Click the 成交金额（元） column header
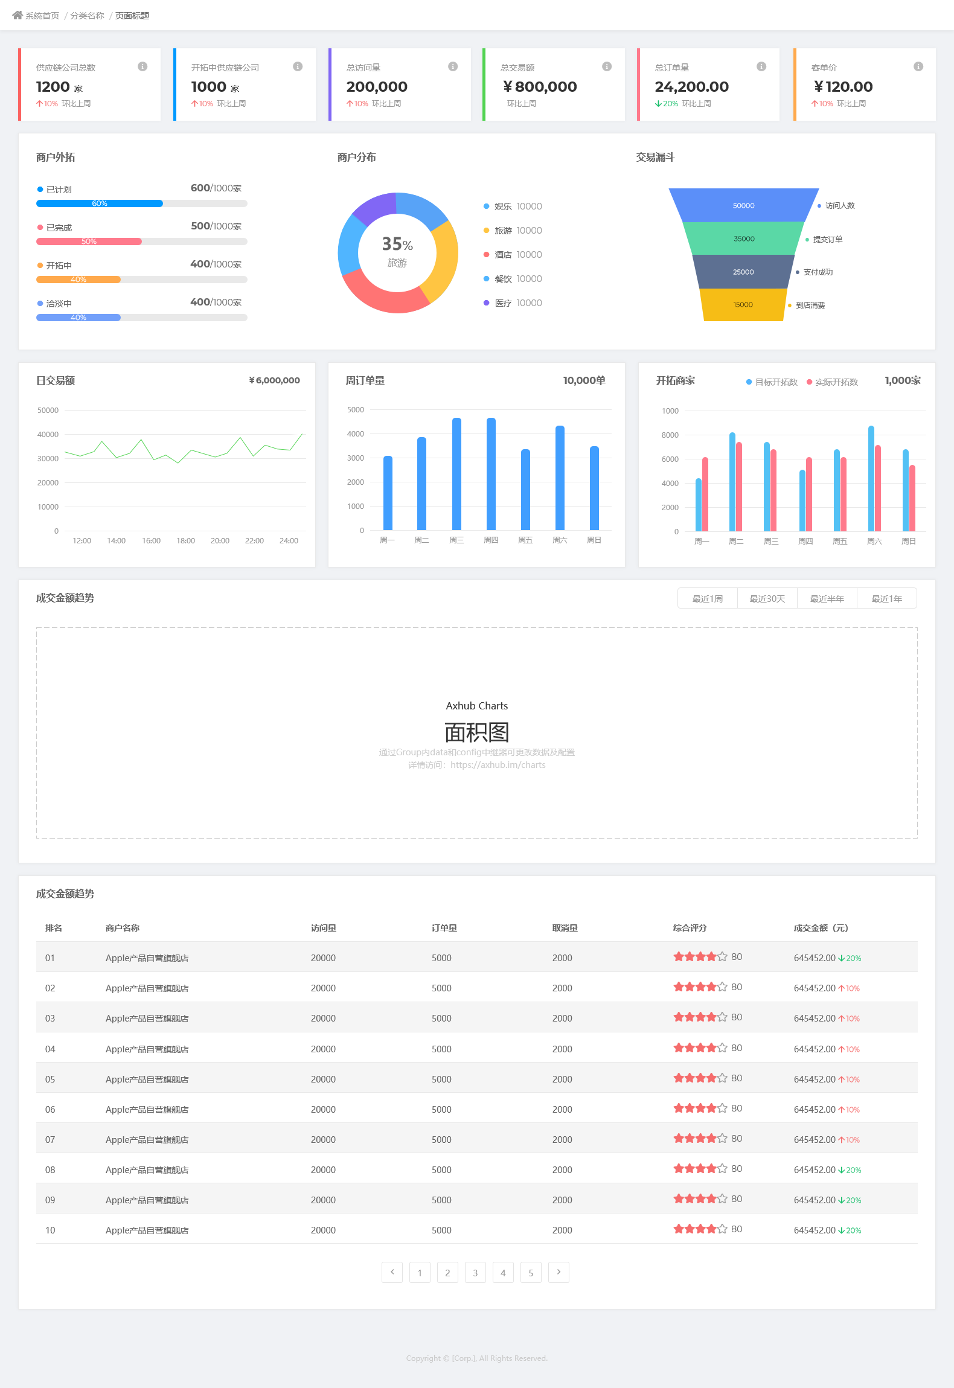 coord(821,928)
